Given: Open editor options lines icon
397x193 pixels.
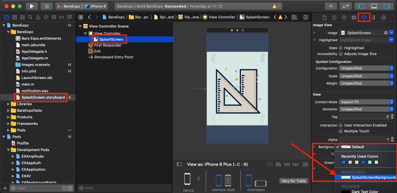Looking at the screenshot, I should click(294, 17).
